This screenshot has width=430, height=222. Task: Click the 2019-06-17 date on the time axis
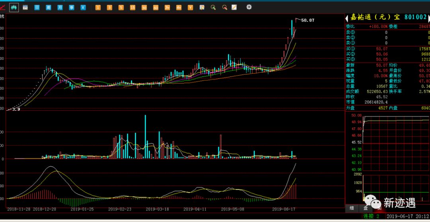283,209
